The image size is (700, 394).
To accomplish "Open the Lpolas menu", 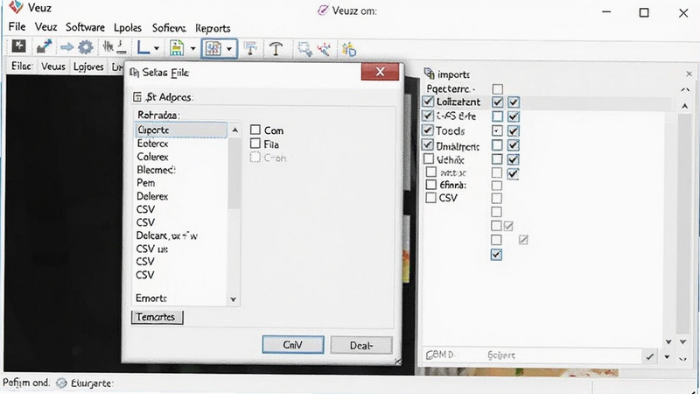I will (128, 28).
